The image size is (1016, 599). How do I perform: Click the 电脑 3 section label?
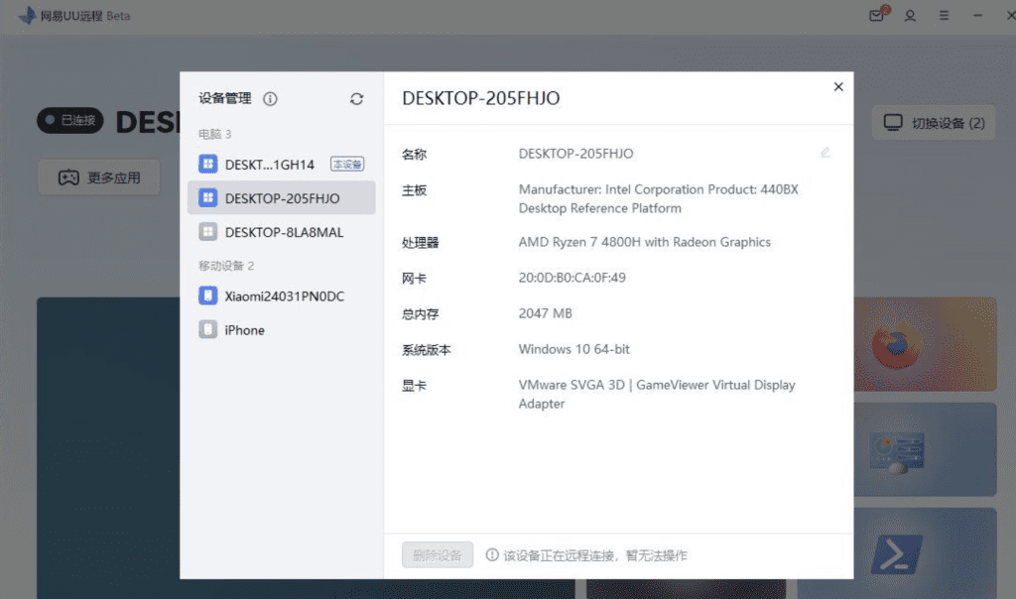(x=214, y=134)
